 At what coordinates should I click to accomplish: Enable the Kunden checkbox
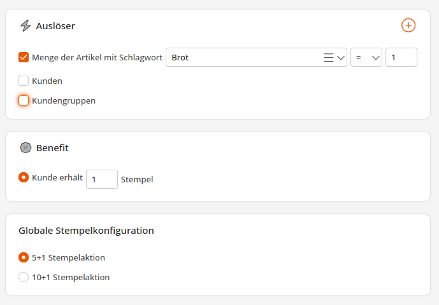tap(24, 81)
